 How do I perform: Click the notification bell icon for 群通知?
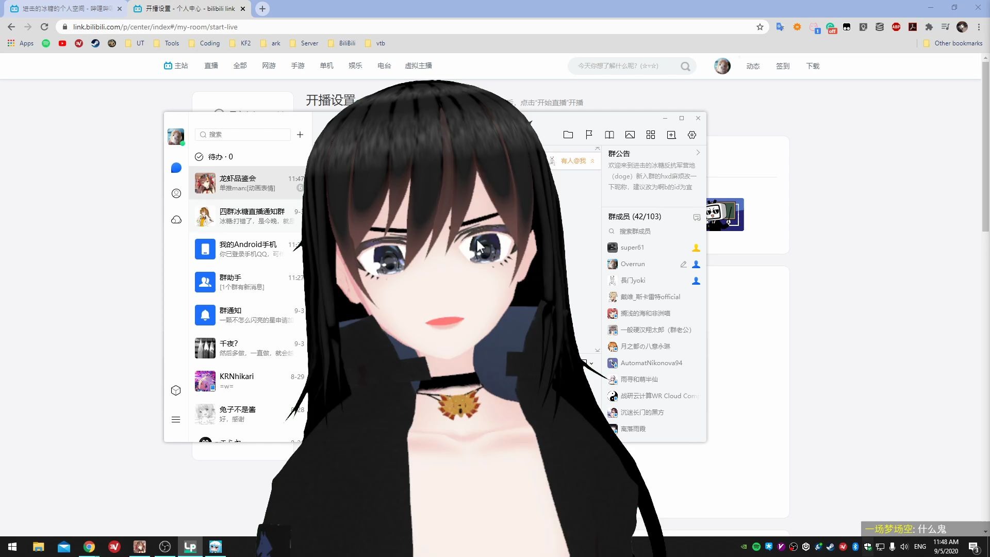(x=204, y=314)
